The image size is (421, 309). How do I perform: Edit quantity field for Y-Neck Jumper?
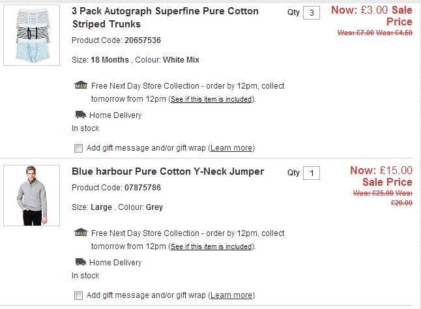tap(312, 173)
